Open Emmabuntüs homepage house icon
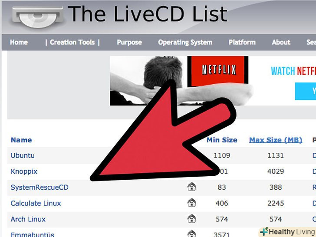The image size is (316, 237). tap(192, 234)
